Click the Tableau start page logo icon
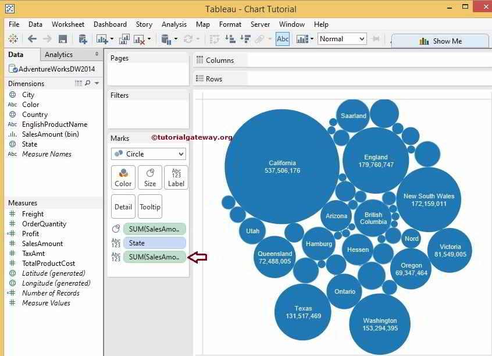This screenshot has width=492, height=356. [13, 39]
